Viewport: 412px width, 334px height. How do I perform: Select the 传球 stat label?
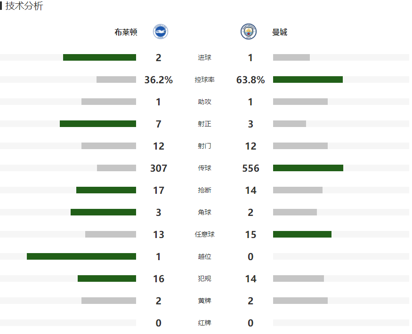click(x=204, y=168)
